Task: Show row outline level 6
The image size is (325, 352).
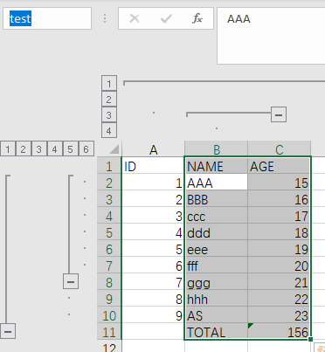Action: click(x=86, y=149)
